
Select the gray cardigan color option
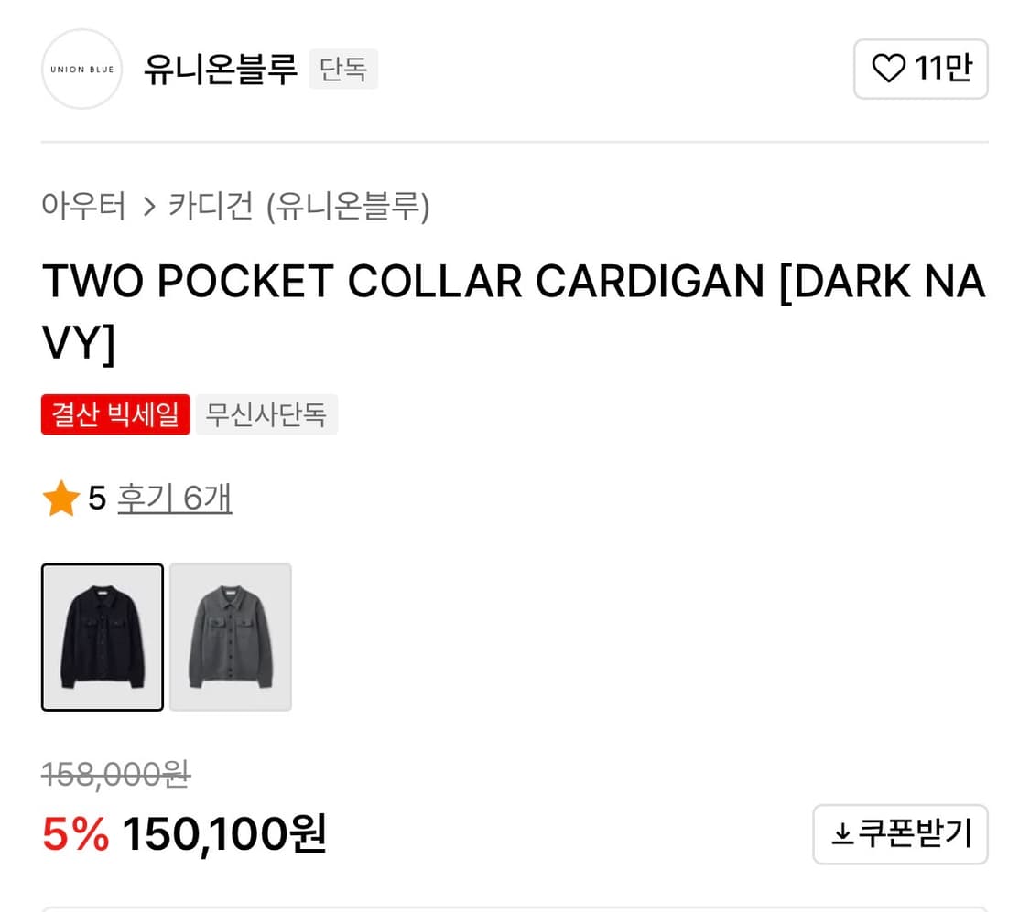231,637
